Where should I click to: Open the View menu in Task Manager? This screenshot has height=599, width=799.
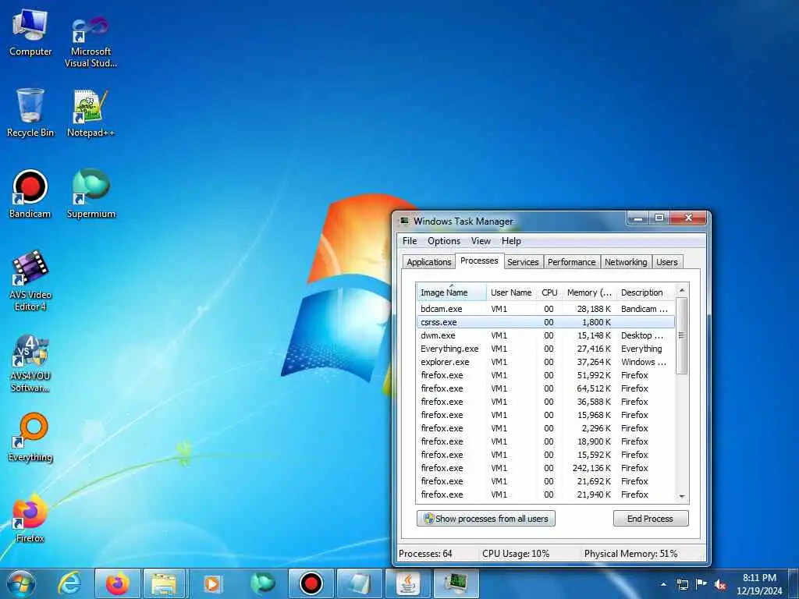click(x=481, y=241)
